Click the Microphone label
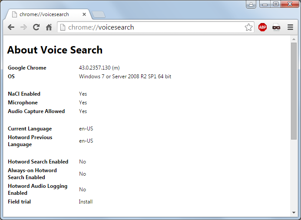 point(23,103)
